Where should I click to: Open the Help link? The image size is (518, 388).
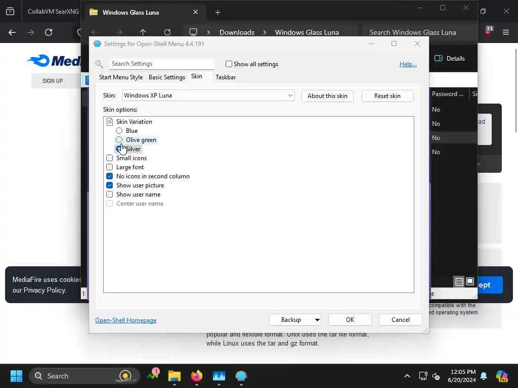coord(408,64)
